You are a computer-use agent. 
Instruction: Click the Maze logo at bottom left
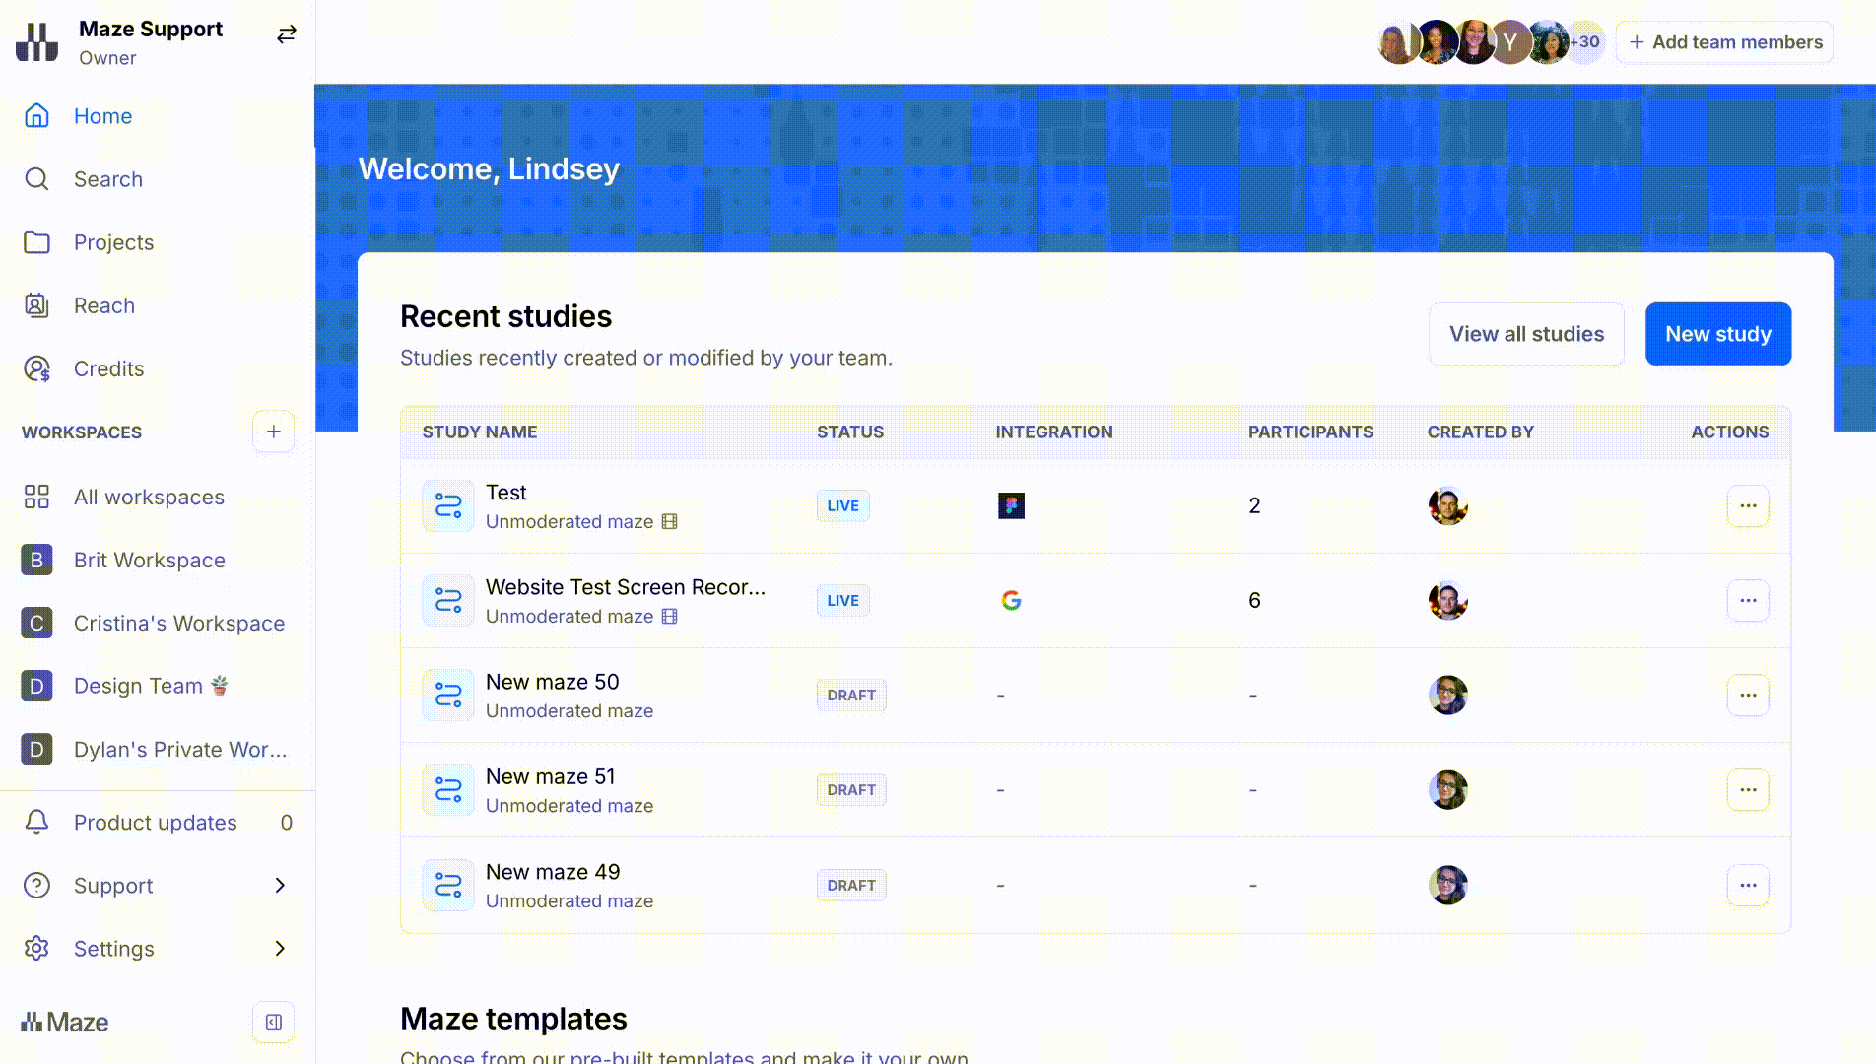pos(65,1023)
